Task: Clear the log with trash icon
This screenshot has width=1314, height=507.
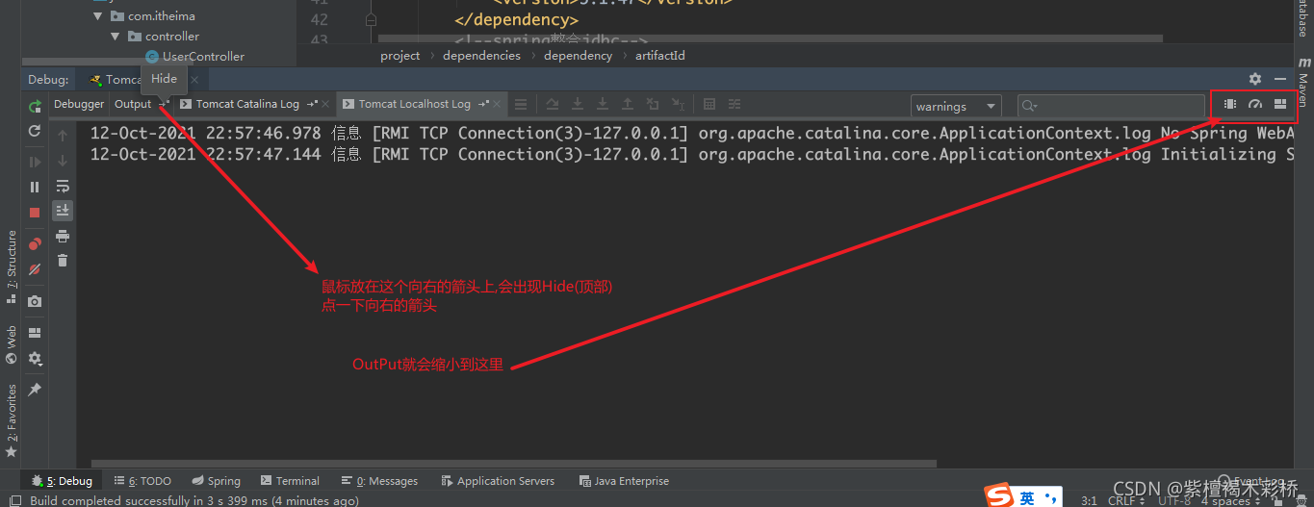Action: click(x=63, y=261)
